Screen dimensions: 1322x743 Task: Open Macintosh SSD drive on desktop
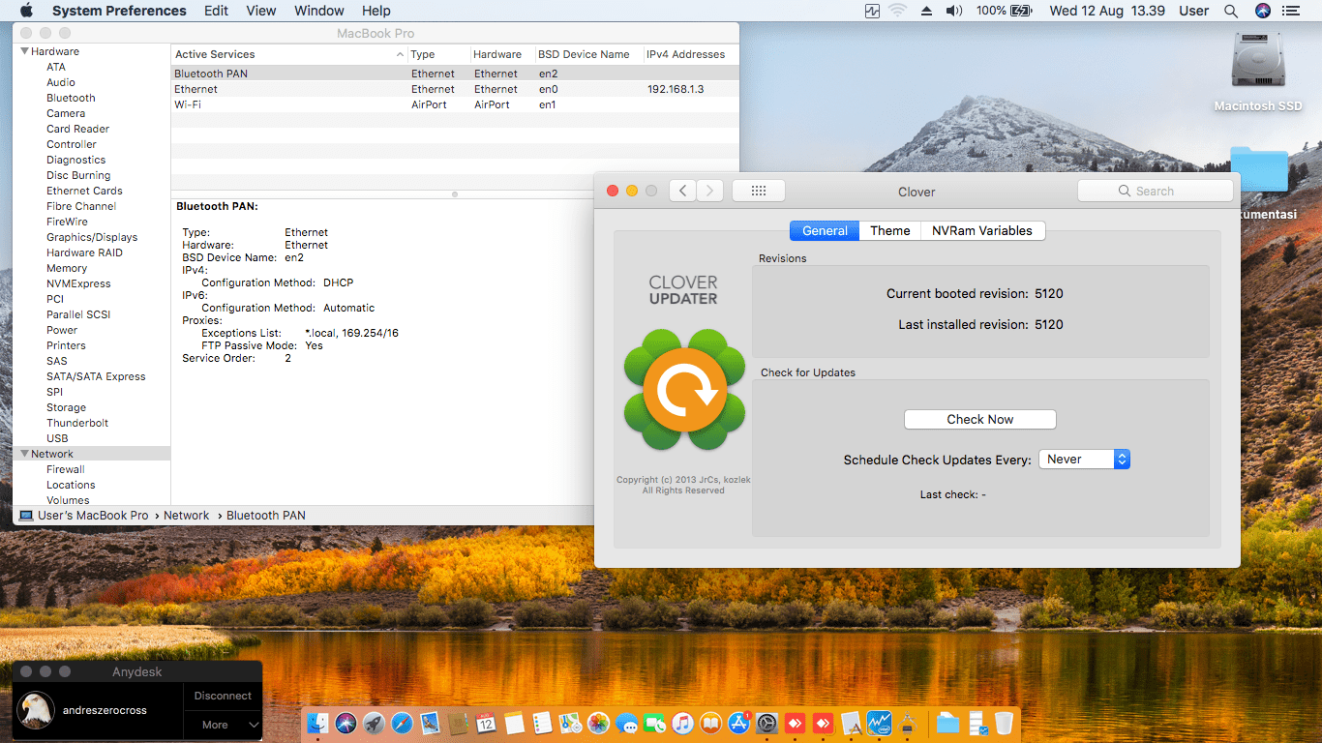[1257, 66]
